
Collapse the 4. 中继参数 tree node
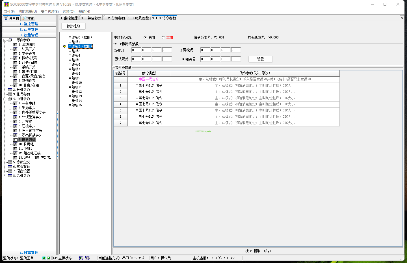point(5,99)
